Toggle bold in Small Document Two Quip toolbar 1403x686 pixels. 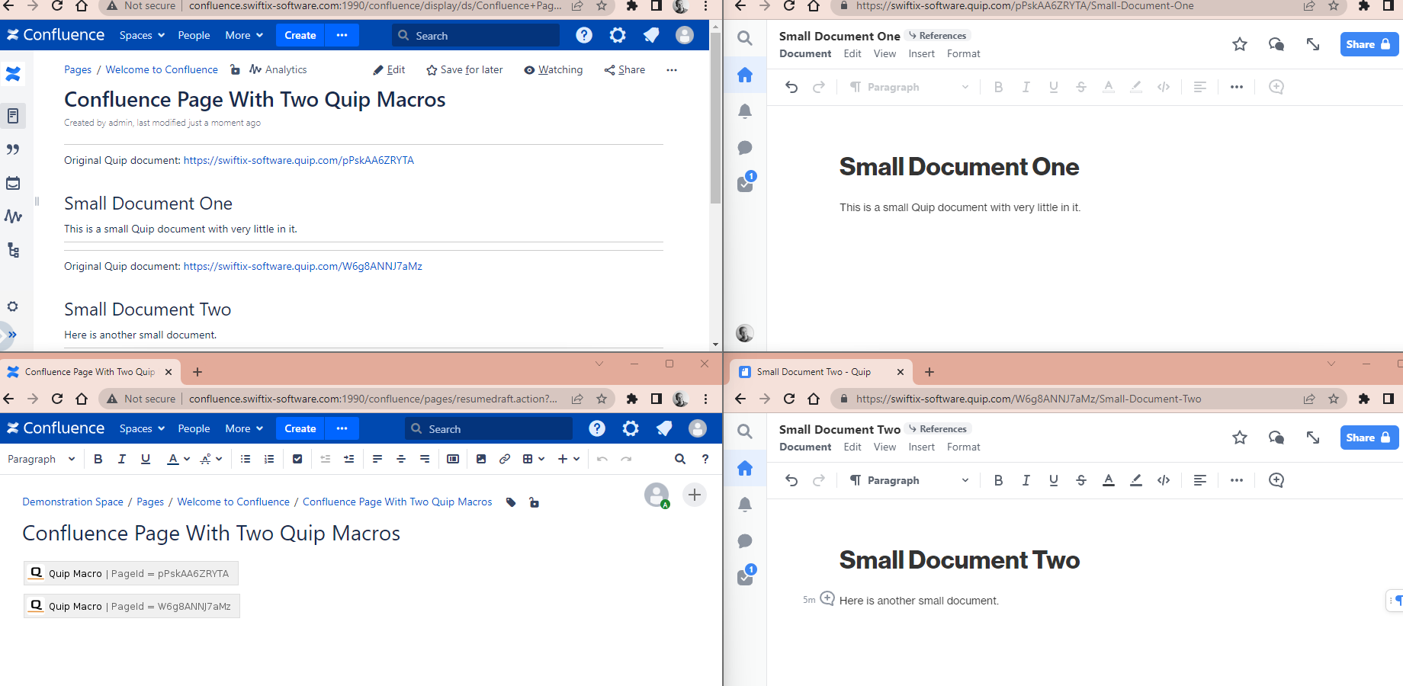point(998,480)
